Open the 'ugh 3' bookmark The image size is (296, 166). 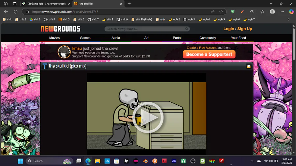(x=189, y=19)
